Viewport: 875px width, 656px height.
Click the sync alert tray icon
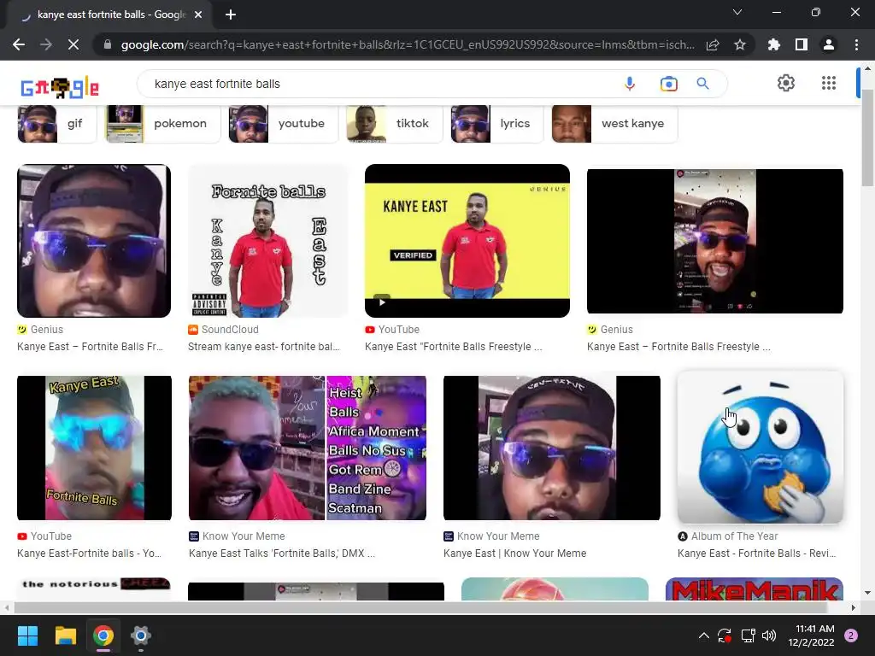(x=725, y=635)
